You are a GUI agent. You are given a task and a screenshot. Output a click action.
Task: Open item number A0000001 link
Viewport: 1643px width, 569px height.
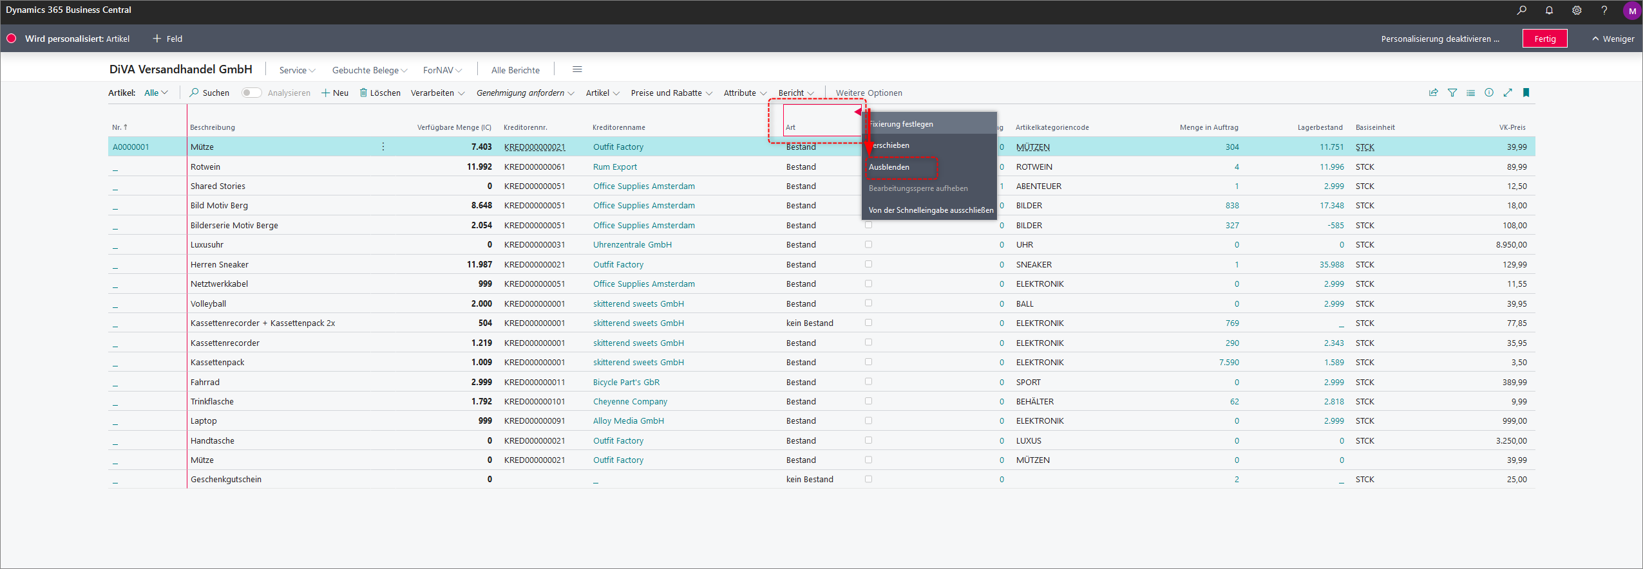(131, 147)
